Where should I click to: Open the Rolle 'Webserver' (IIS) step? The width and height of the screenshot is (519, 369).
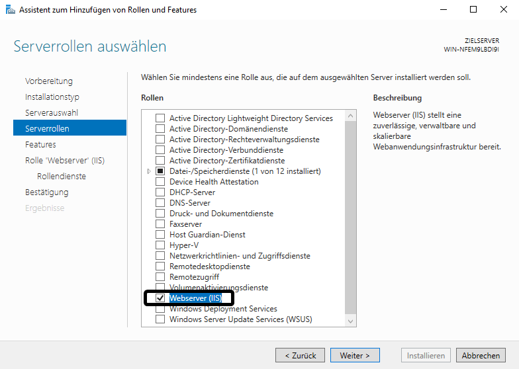tap(65, 160)
